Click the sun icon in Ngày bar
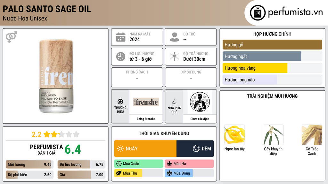Screen dimensions: 328x184 click(x=120, y=149)
